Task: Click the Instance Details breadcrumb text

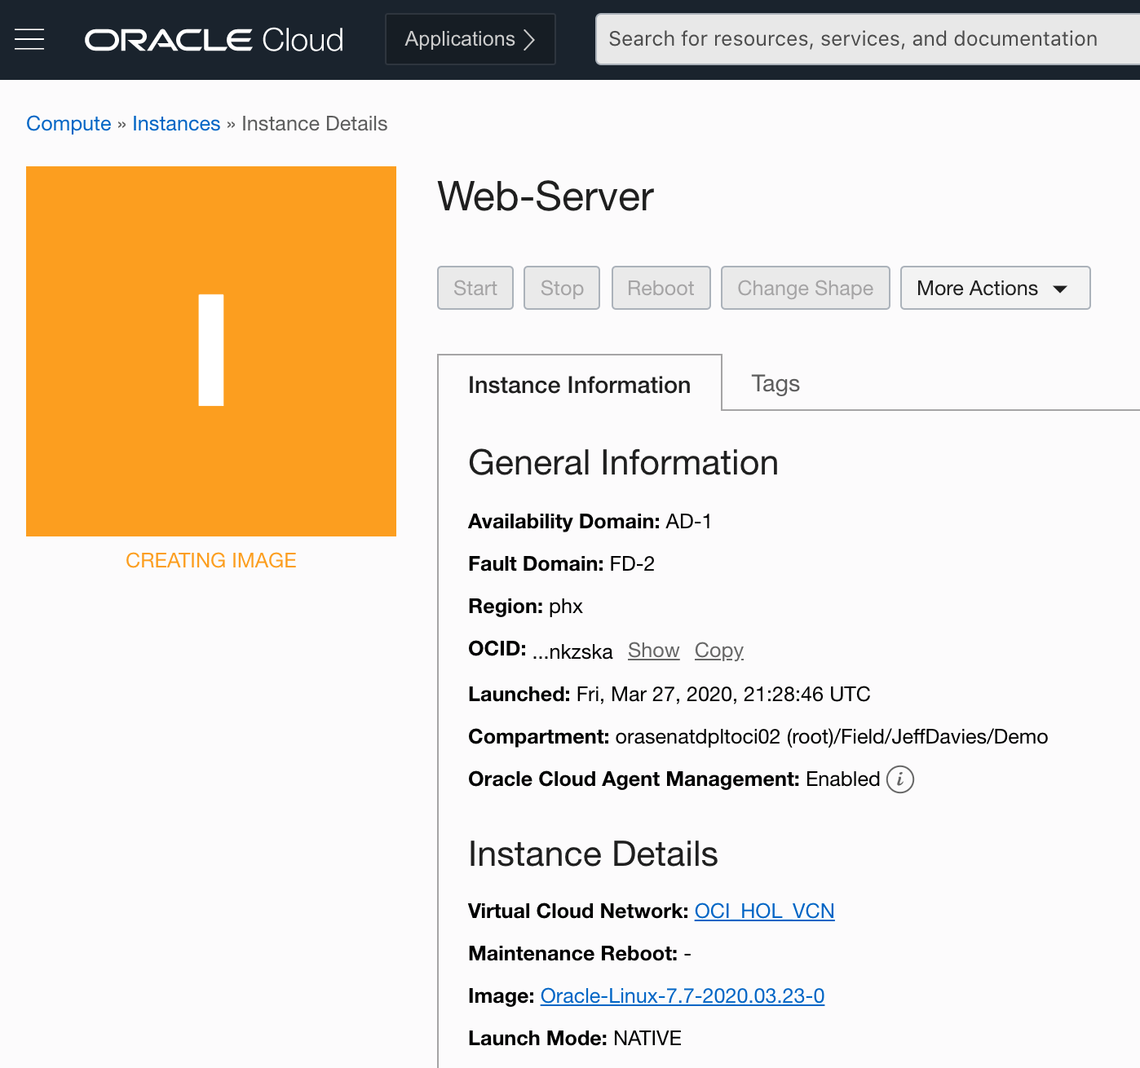Action: click(315, 124)
